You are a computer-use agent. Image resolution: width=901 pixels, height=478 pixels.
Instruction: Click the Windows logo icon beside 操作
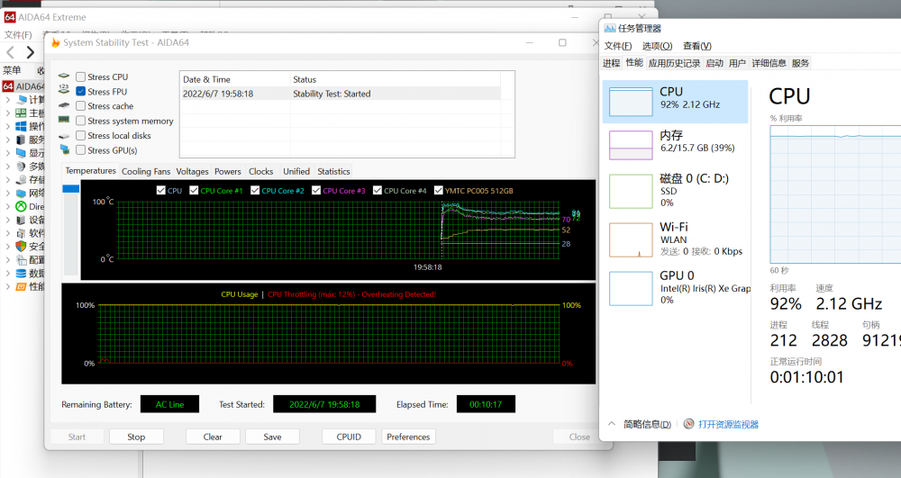coord(22,126)
